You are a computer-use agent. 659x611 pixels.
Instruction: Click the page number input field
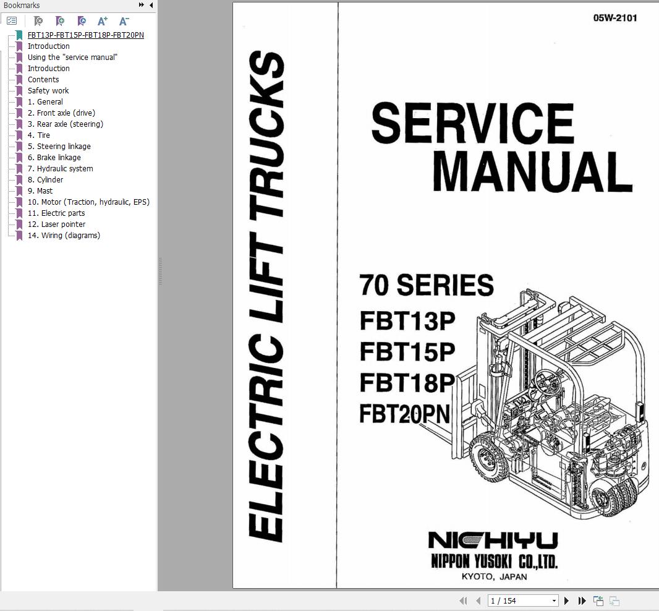tap(517, 600)
